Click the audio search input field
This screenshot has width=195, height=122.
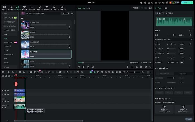(x=43, y=13)
